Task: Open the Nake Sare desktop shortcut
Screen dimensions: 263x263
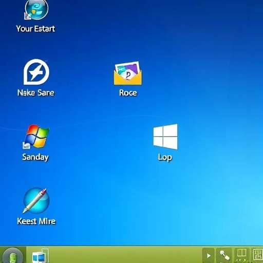Action: coord(36,72)
